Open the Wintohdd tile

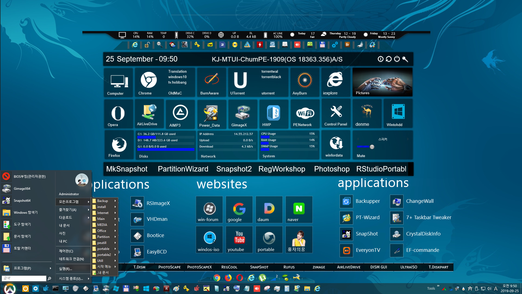click(398, 114)
